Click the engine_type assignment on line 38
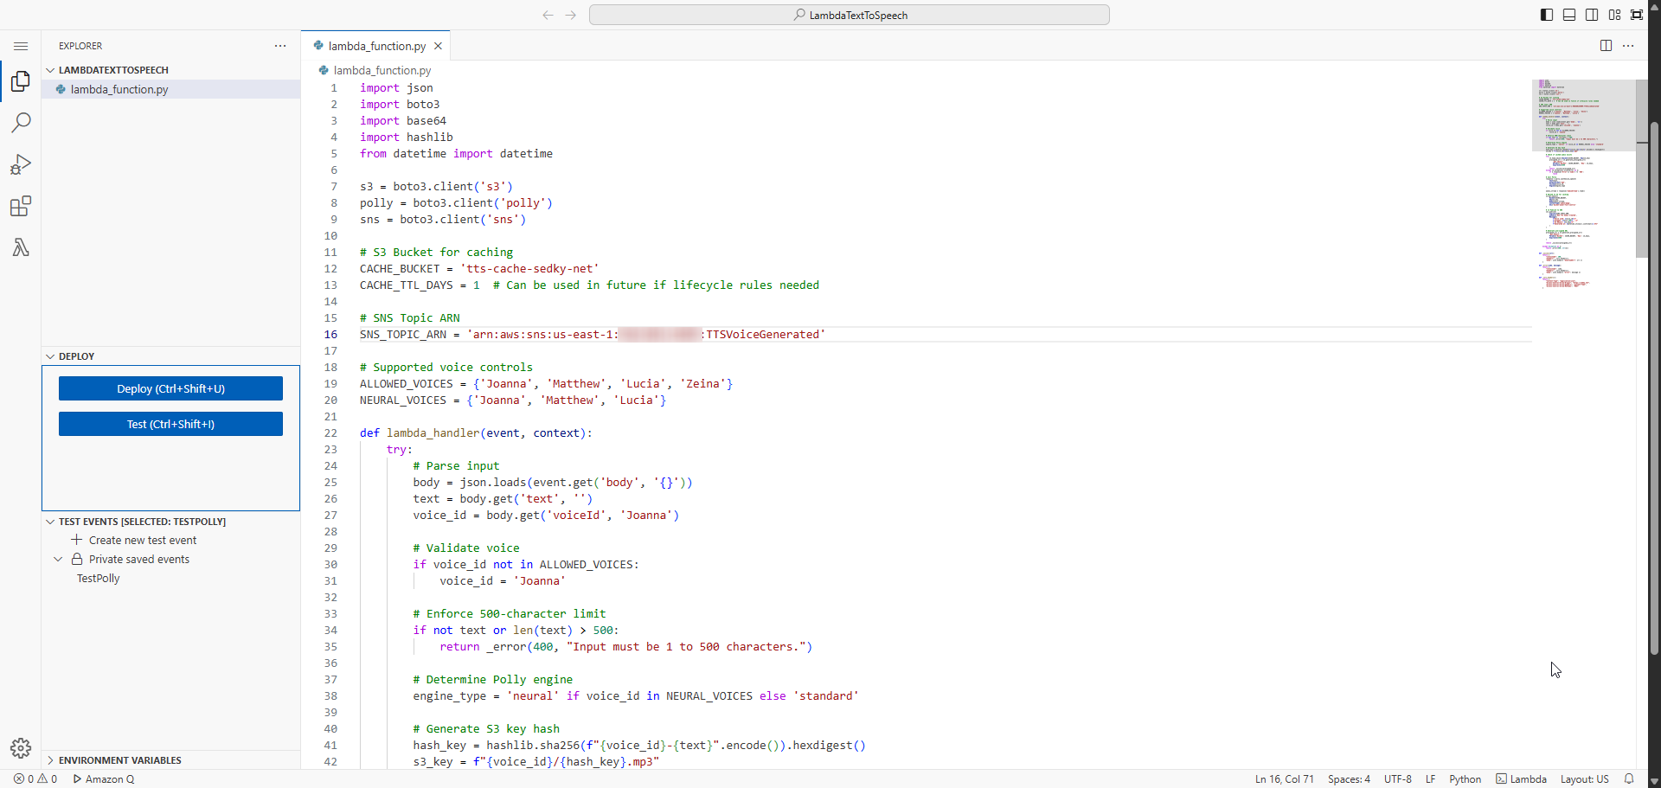 636,695
